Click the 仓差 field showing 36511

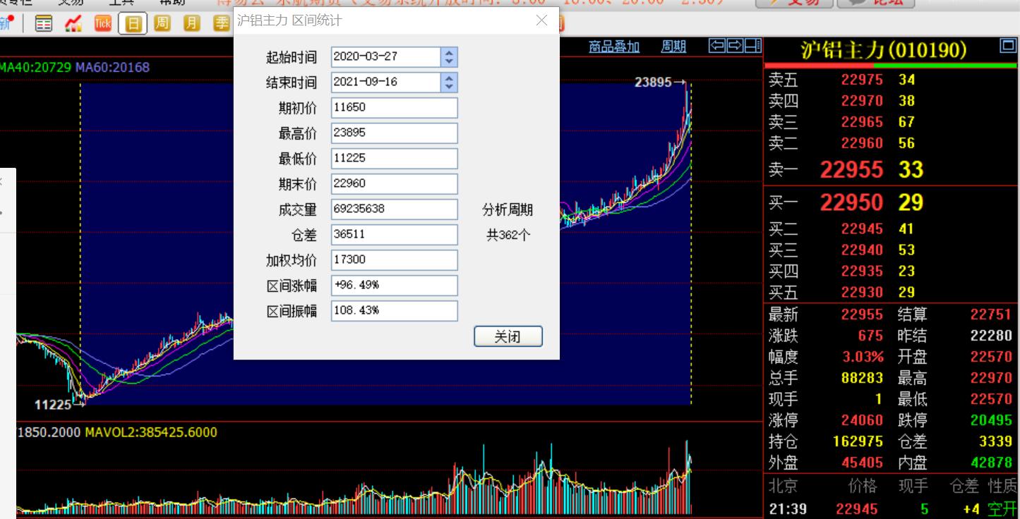coord(394,235)
